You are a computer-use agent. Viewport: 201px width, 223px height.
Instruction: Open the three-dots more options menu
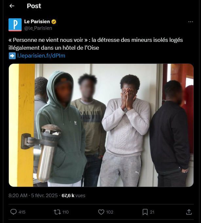pyautogui.click(x=191, y=22)
